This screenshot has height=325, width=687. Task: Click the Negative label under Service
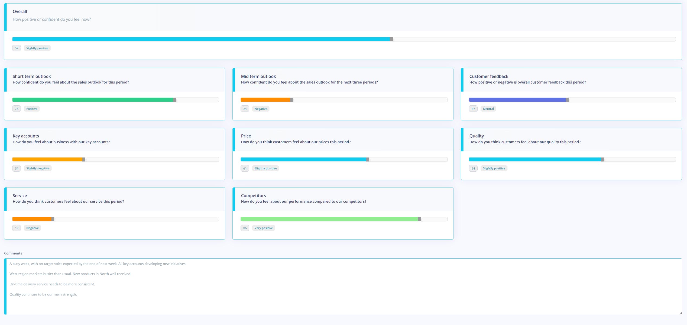(33, 228)
